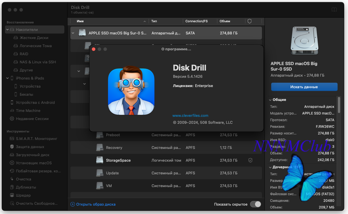Click the S.M.A.R.T. Мониторинг sidebar icon

click(12, 139)
